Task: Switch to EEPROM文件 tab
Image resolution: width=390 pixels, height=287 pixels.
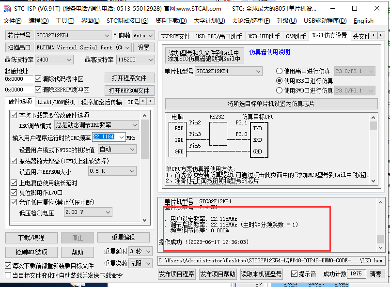Action: tap(175, 36)
